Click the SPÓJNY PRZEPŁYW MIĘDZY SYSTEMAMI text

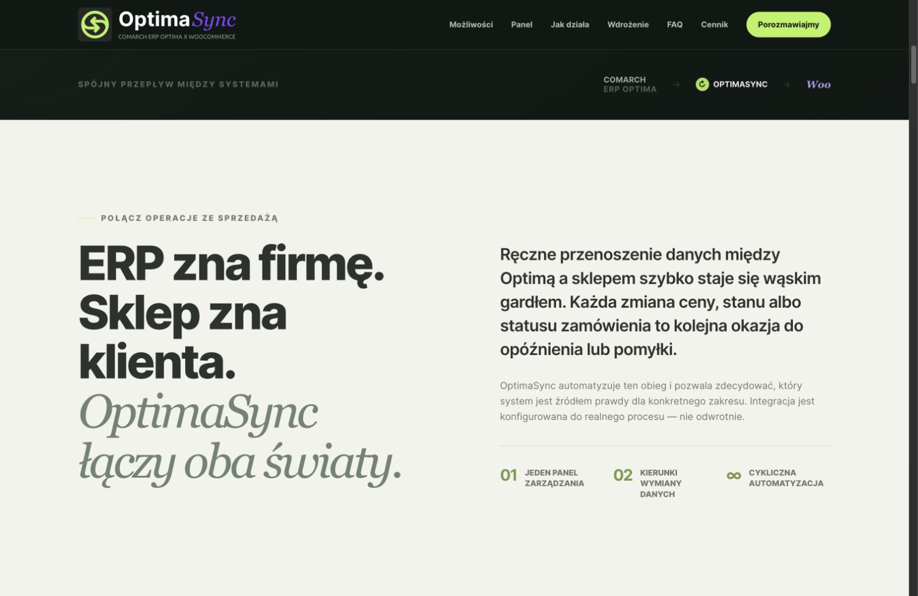pos(178,85)
